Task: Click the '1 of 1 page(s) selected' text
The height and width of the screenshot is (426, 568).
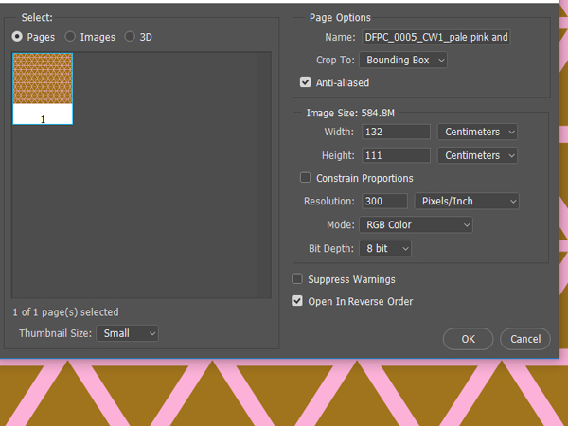Action: pos(65,311)
